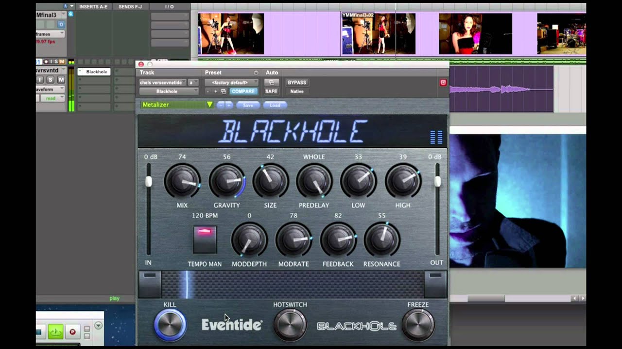Enable automation SAFE mode

pyautogui.click(x=271, y=91)
